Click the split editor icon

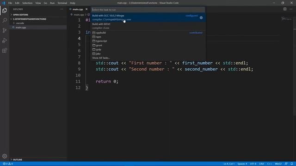coord(285,9)
